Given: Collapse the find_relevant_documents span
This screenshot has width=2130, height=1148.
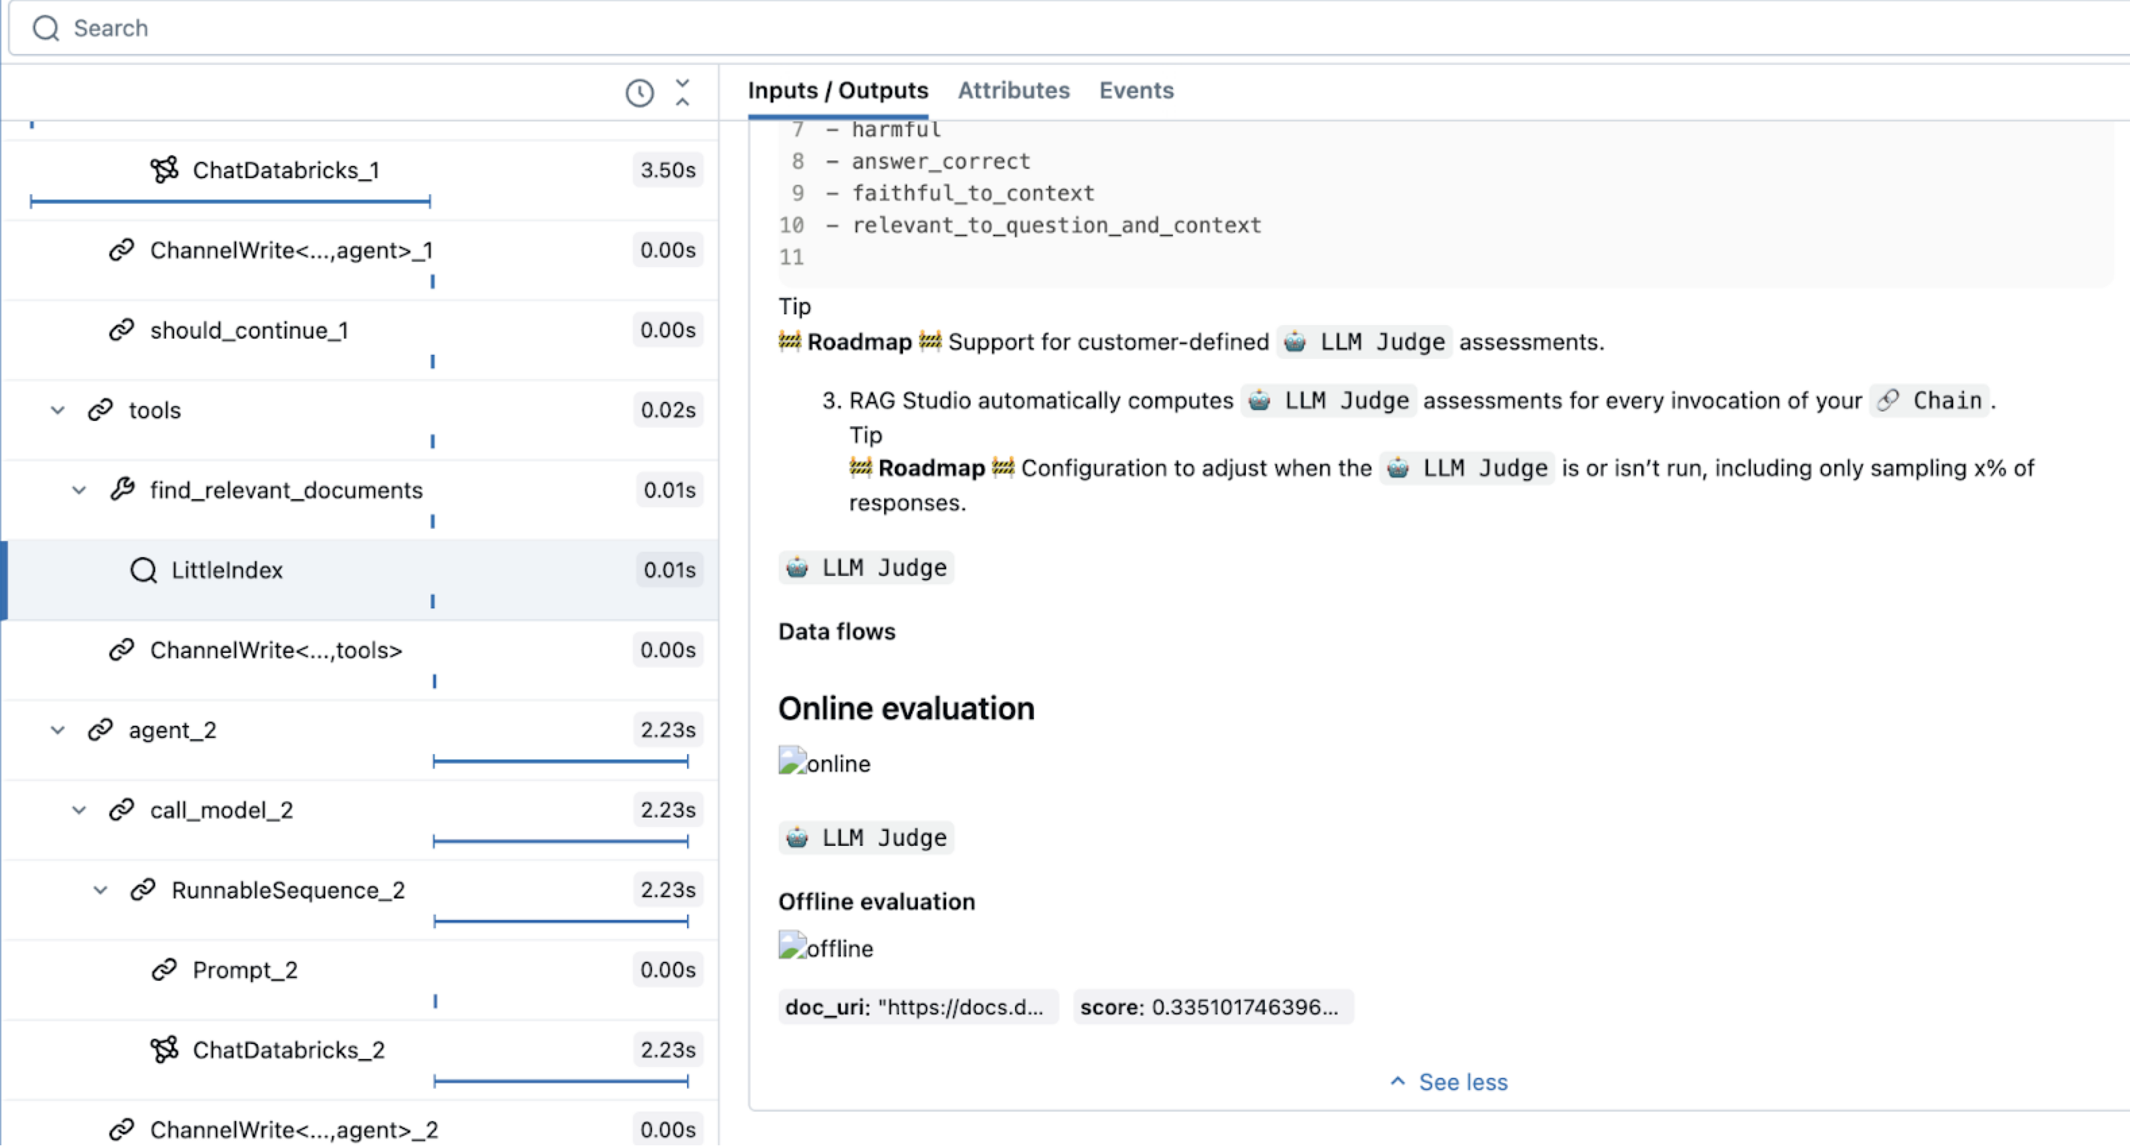Looking at the screenshot, I should (80, 489).
